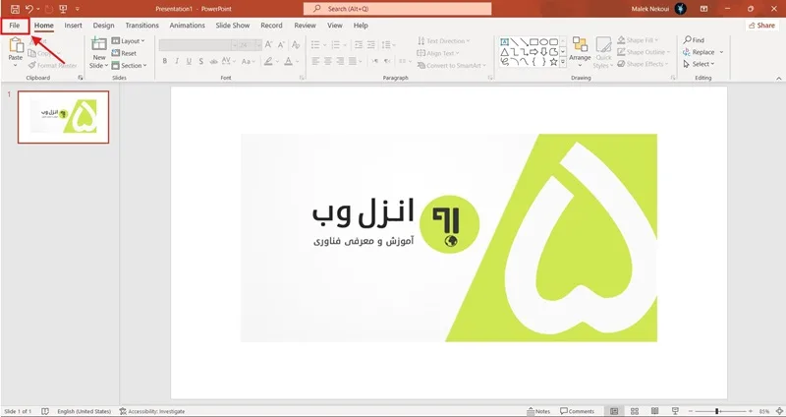Screen dimensions: 786x417
Task: Decrease list indent level
Action: (x=359, y=45)
